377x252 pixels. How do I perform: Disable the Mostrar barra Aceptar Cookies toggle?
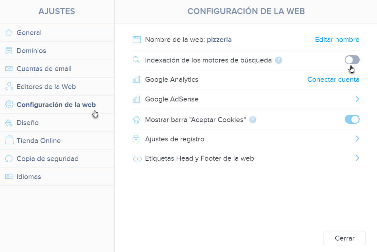tap(352, 119)
